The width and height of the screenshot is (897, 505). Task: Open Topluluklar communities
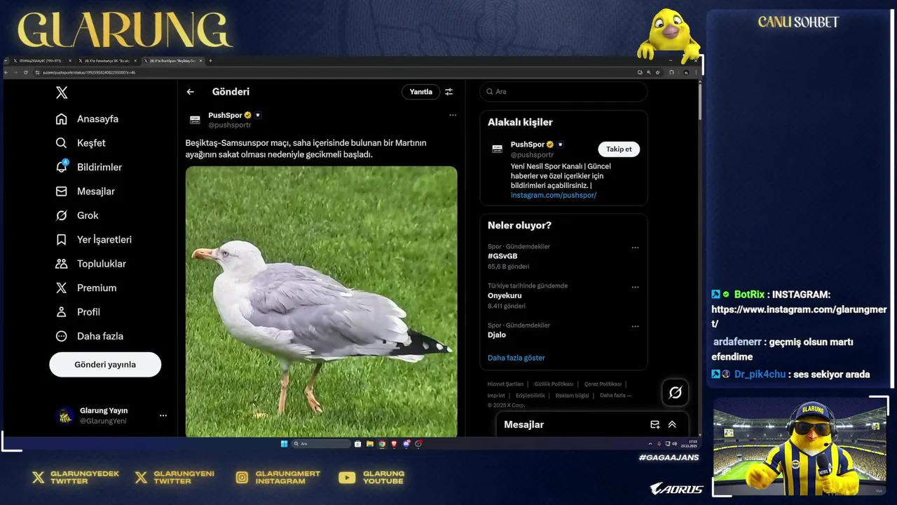pos(90,264)
